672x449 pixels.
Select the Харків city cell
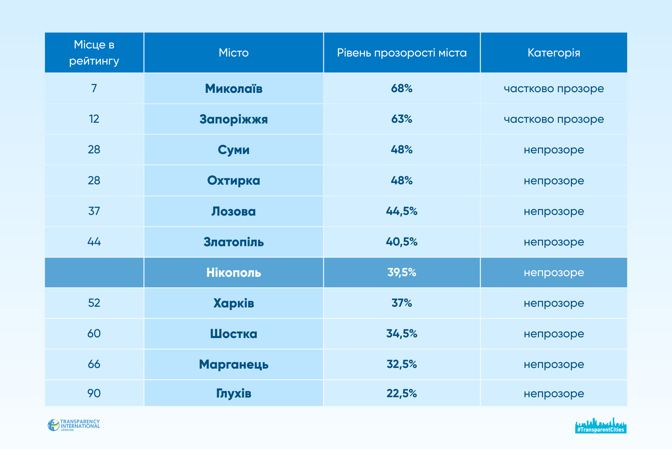pos(234,303)
